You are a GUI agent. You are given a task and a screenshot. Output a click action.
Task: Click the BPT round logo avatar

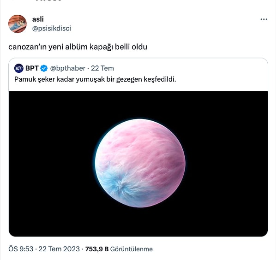[19, 68]
